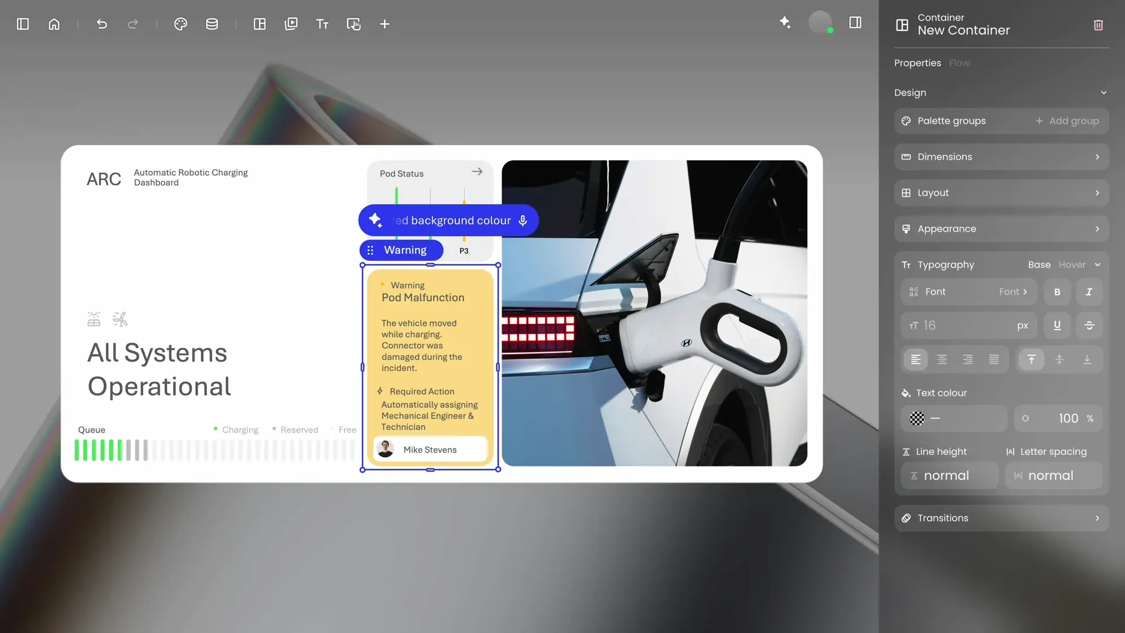
Task: Change the px font size unit
Action: point(1022,326)
